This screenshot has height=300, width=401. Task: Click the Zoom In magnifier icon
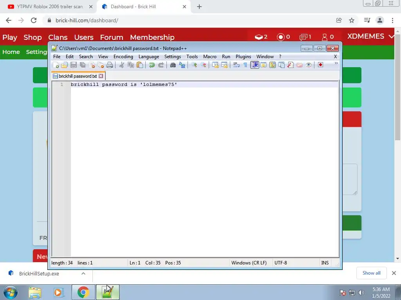(x=194, y=65)
